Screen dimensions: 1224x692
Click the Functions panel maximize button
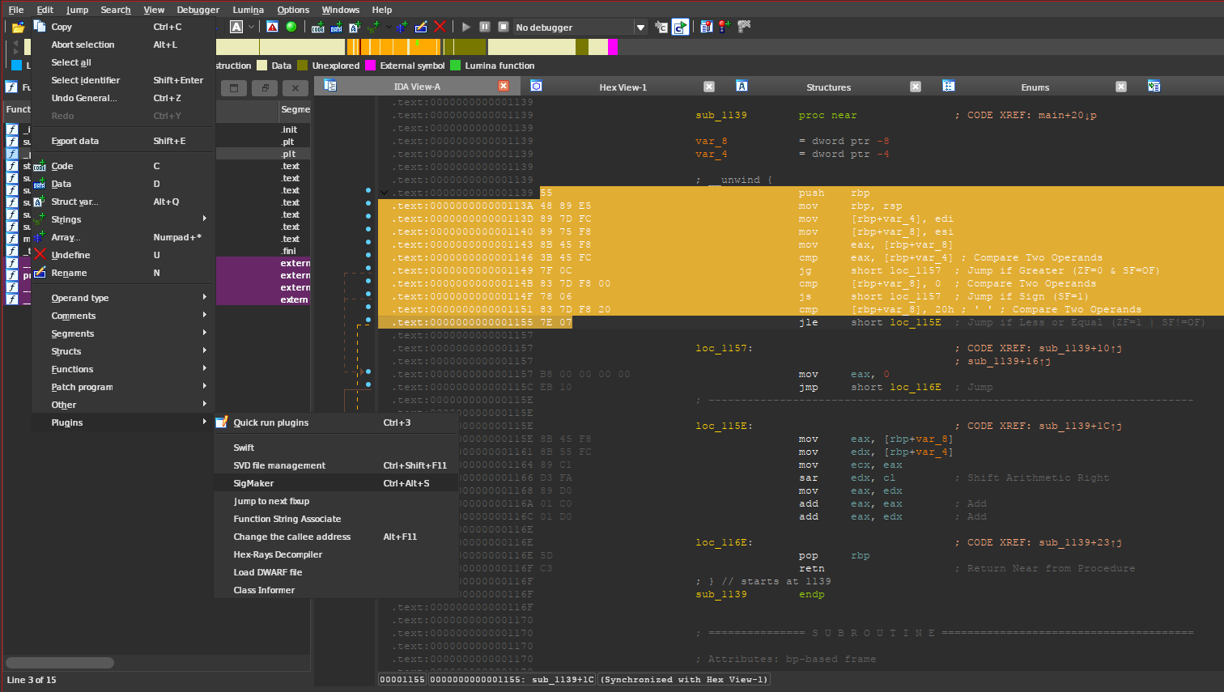pos(234,87)
